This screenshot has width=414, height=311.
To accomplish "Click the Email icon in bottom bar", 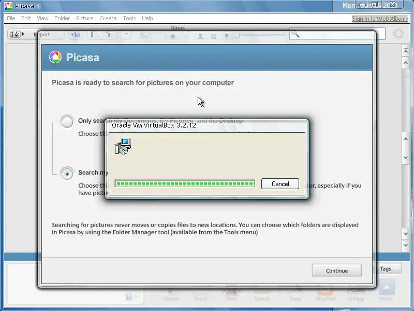I will tap(201, 295).
